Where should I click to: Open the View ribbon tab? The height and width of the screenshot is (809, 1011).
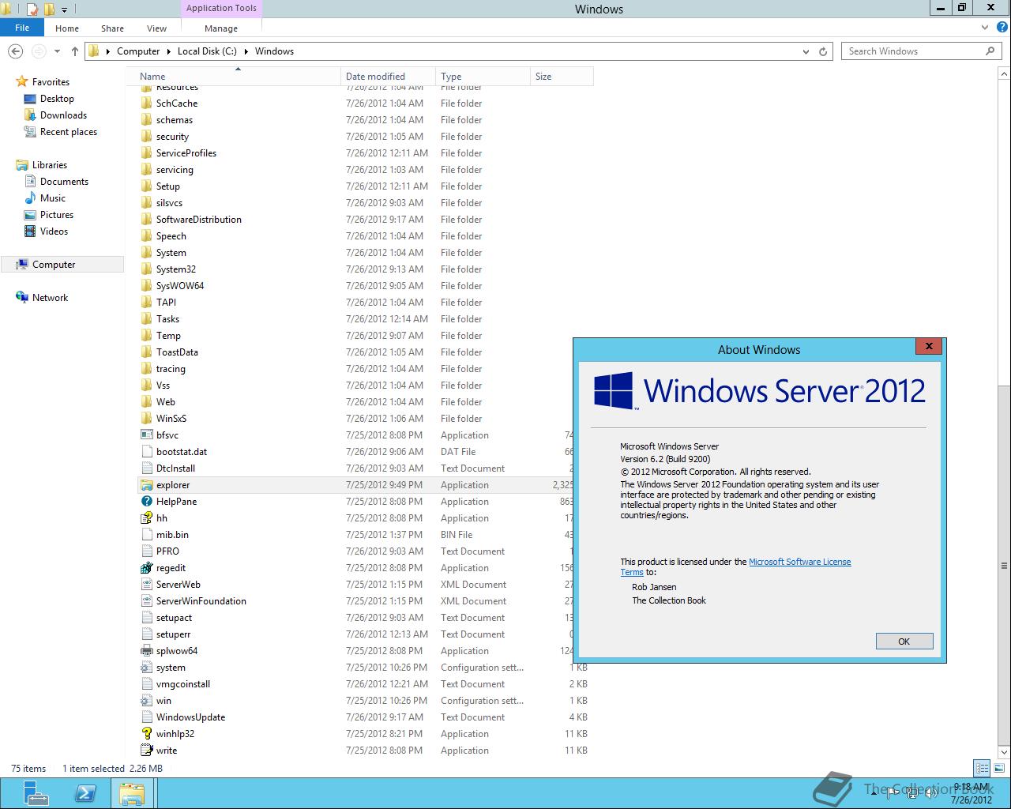tap(156, 28)
